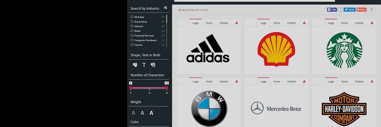Switch to Logo tab on Starbucks card
This screenshot has width=381, height=127.
click(x=331, y=23)
